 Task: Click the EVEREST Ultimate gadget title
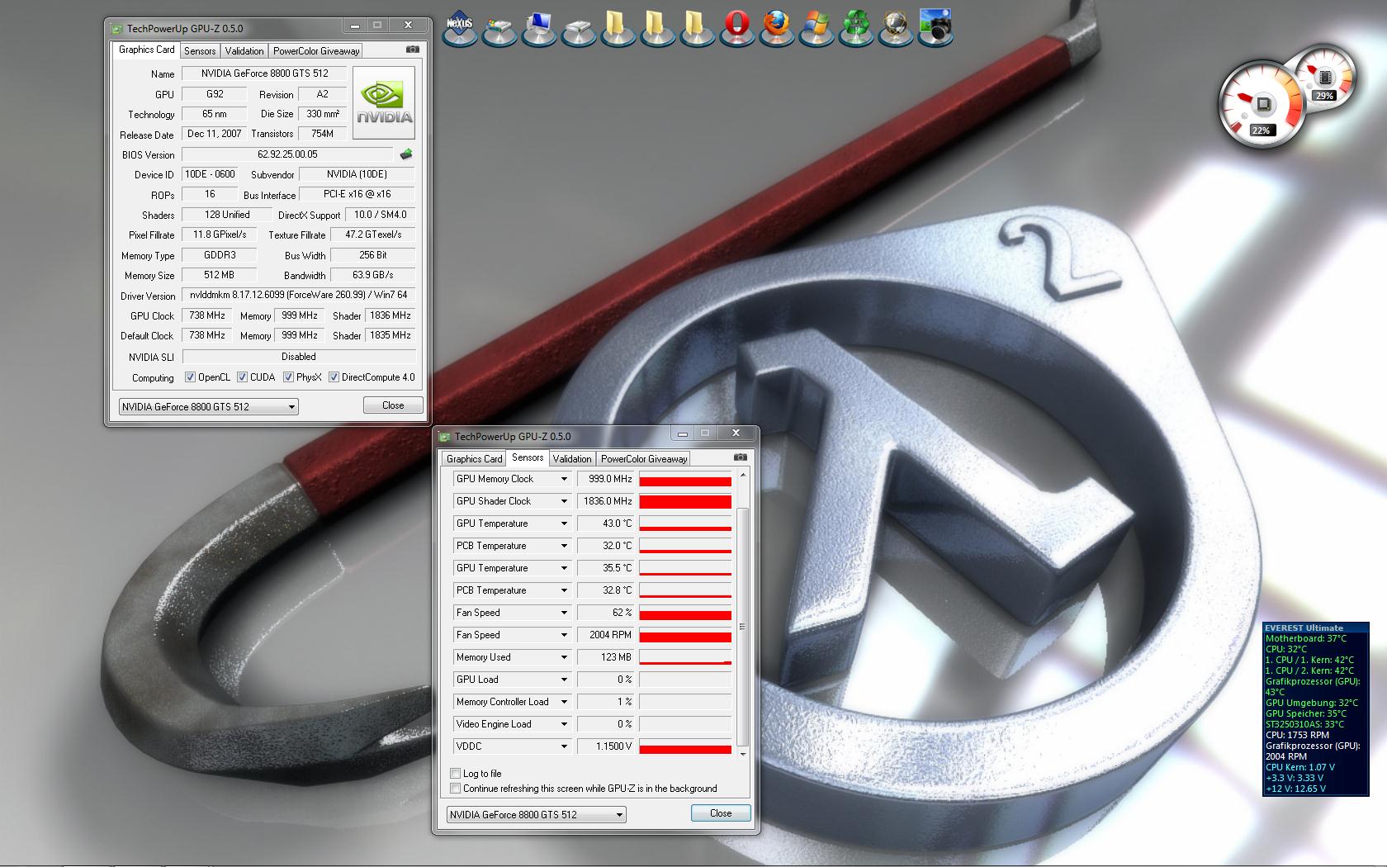click(x=1304, y=628)
